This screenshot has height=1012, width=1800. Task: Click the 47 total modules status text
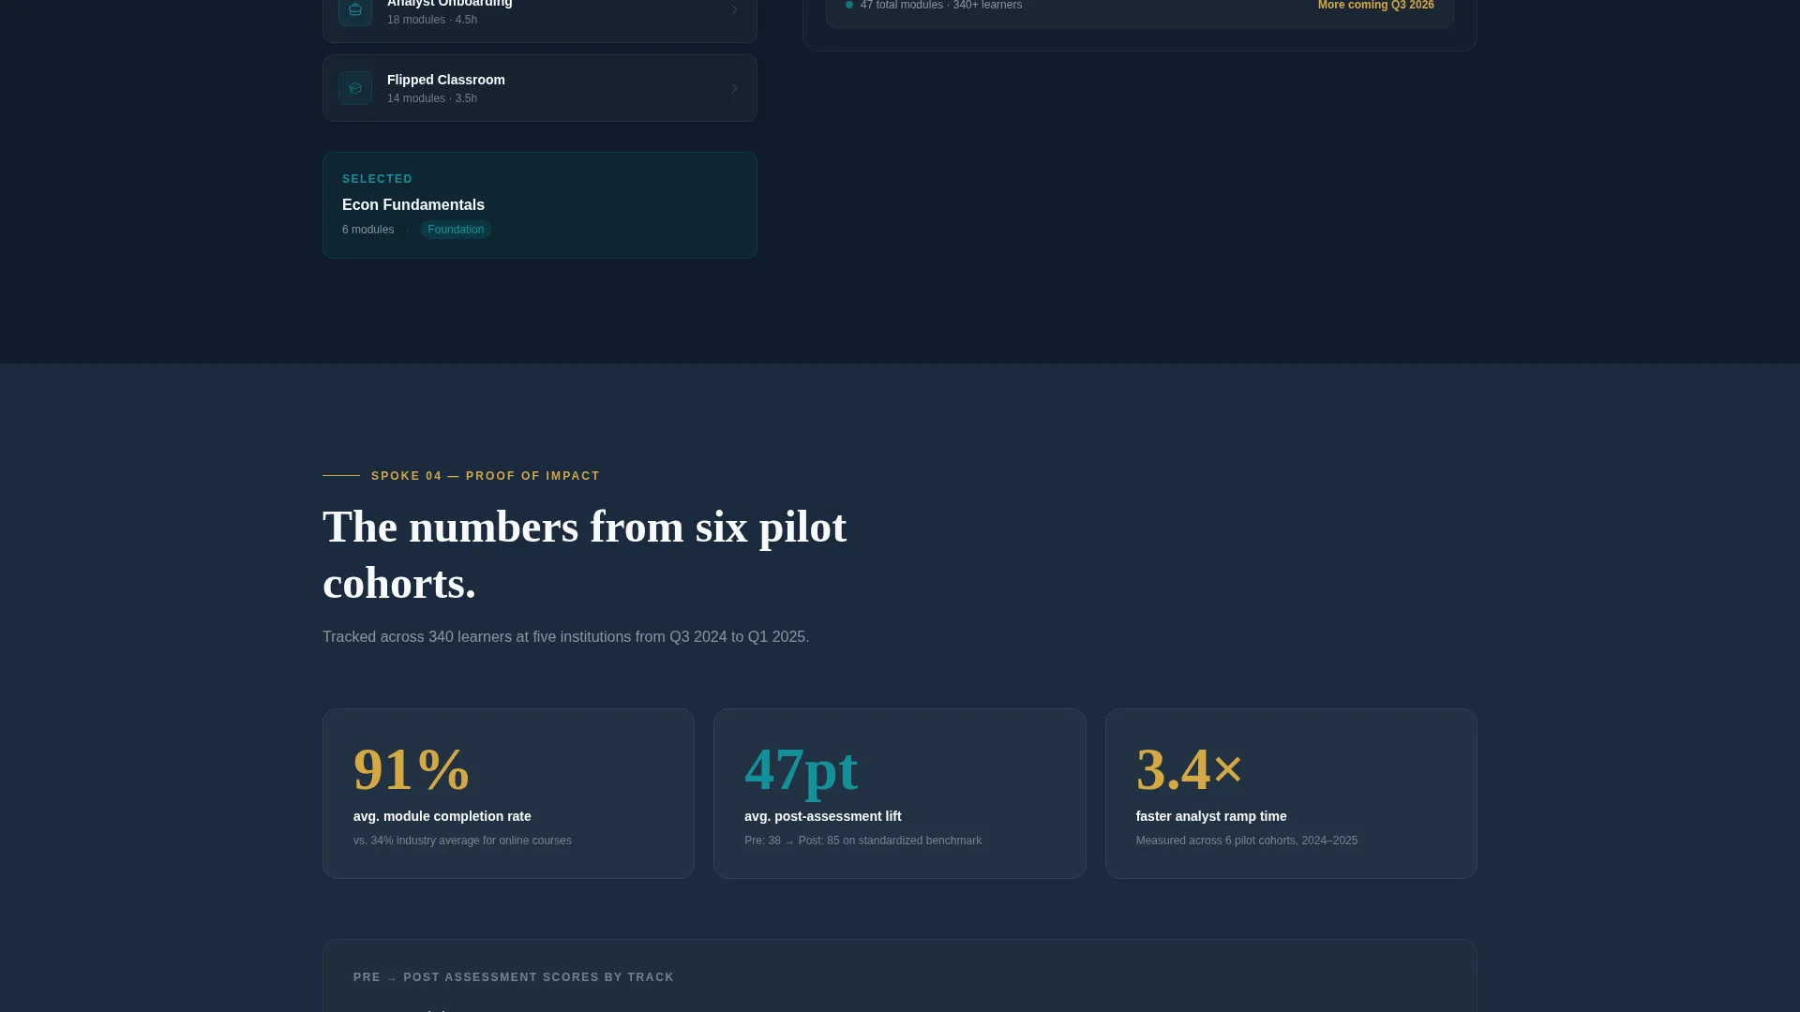click(941, 6)
